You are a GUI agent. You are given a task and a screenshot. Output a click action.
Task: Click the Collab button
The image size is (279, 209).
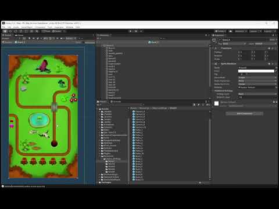[x=220, y=31]
